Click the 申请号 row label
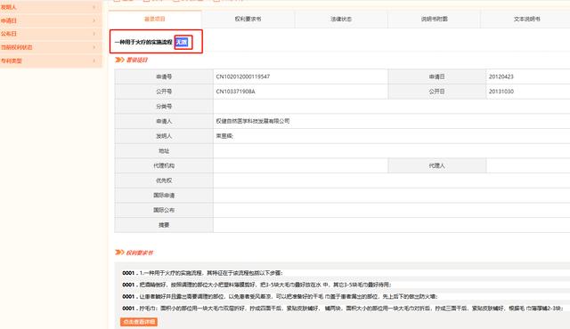Screen dimensions: 570x329 coord(164,76)
